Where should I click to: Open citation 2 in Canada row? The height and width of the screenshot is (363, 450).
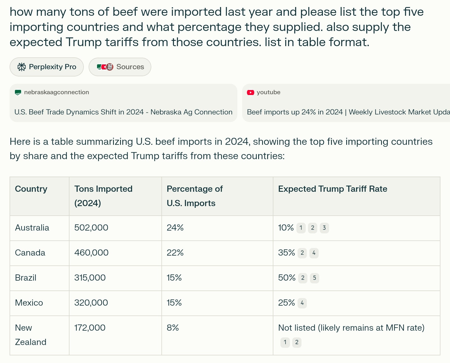tap(302, 253)
